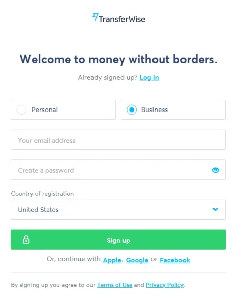Click the TransferWise wordmark text
The width and height of the screenshot is (244, 301).
click(x=122, y=19)
